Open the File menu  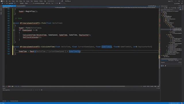click(4, 1)
